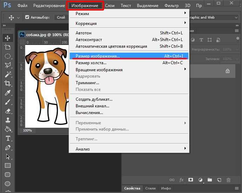Image resolution: width=242 pixels, height=193 pixels.
Task: Choose Автоматическая цветовая коррекция item
Action: (x=129, y=46)
